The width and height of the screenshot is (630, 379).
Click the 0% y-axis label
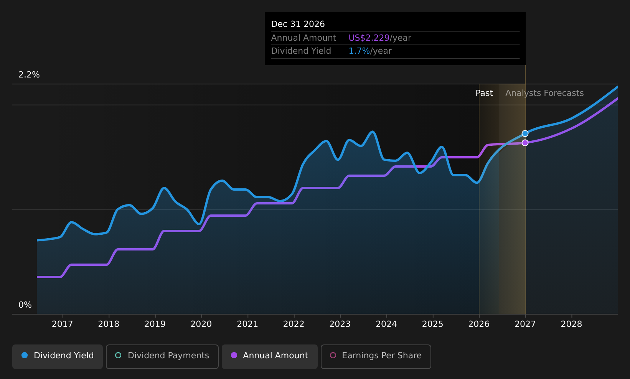[x=25, y=305]
